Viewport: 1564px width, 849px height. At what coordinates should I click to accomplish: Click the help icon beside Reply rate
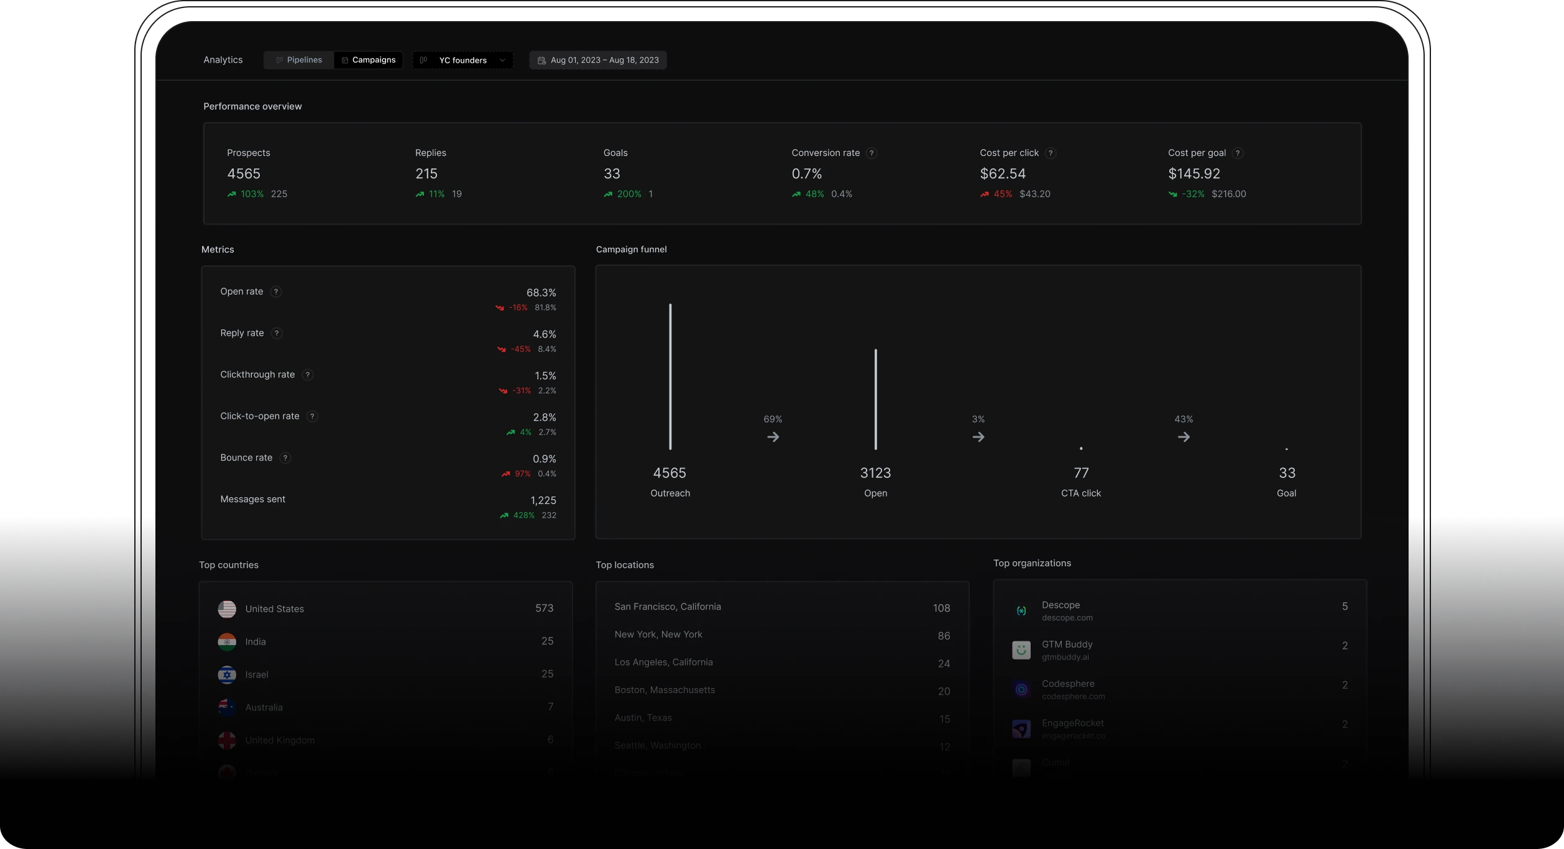277,333
